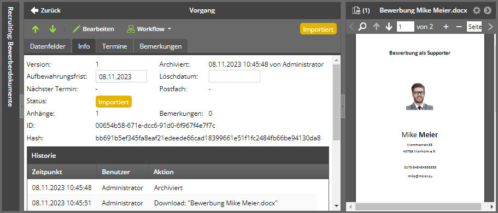Zoom in with the plus icon
498x213 pixels.
446,27
